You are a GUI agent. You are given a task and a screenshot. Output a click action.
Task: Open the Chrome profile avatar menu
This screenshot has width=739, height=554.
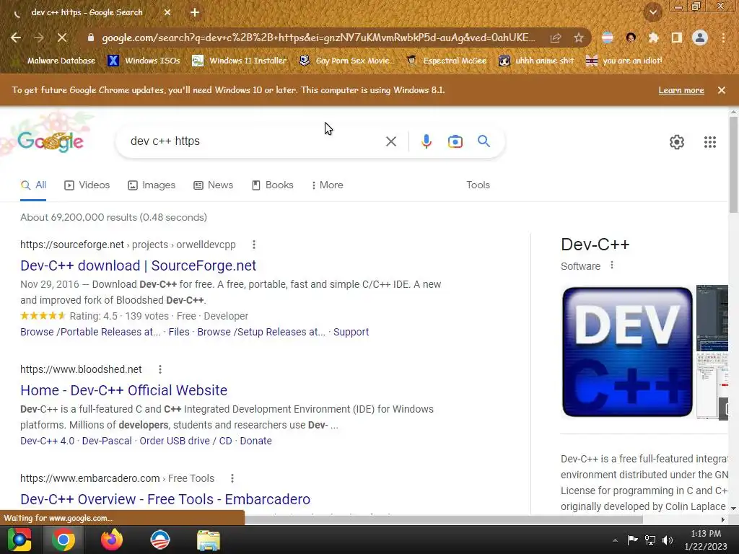tap(700, 38)
